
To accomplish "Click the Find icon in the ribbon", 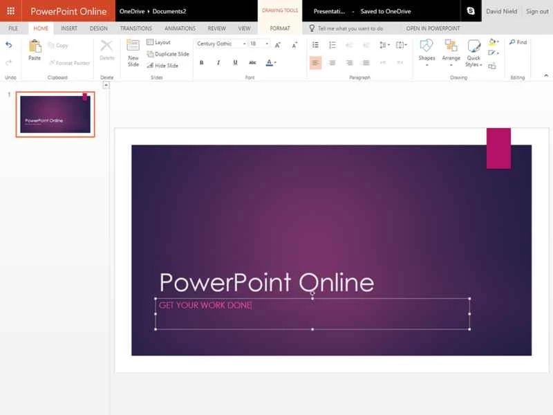I will pyautogui.click(x=516, y=42).
